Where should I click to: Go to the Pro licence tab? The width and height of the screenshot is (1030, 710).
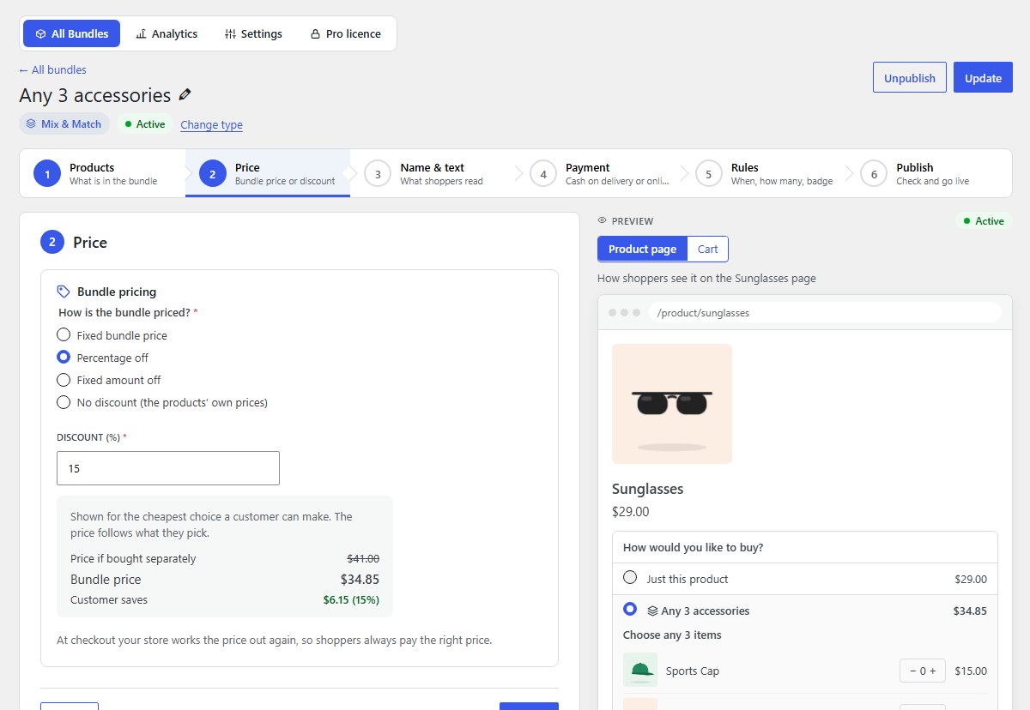[x=345, y=33]
